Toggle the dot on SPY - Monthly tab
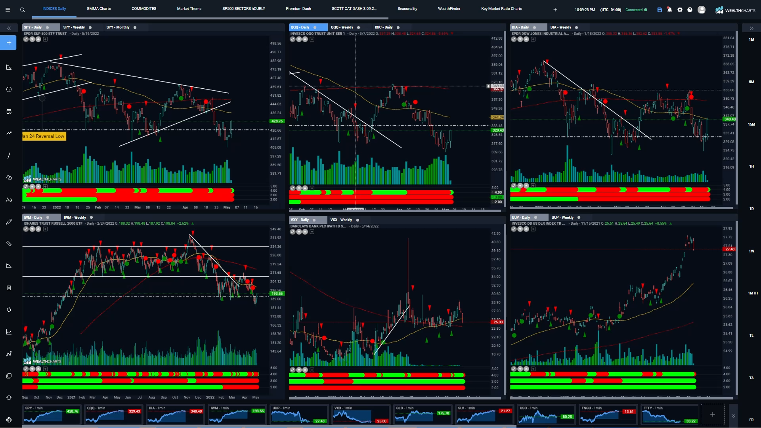 (x=135, y=27)
